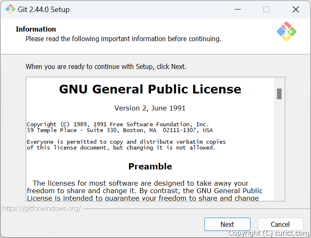The image size is (311, 238).
Task: Click the license scrollbar thumb
Action: (279, 94)
